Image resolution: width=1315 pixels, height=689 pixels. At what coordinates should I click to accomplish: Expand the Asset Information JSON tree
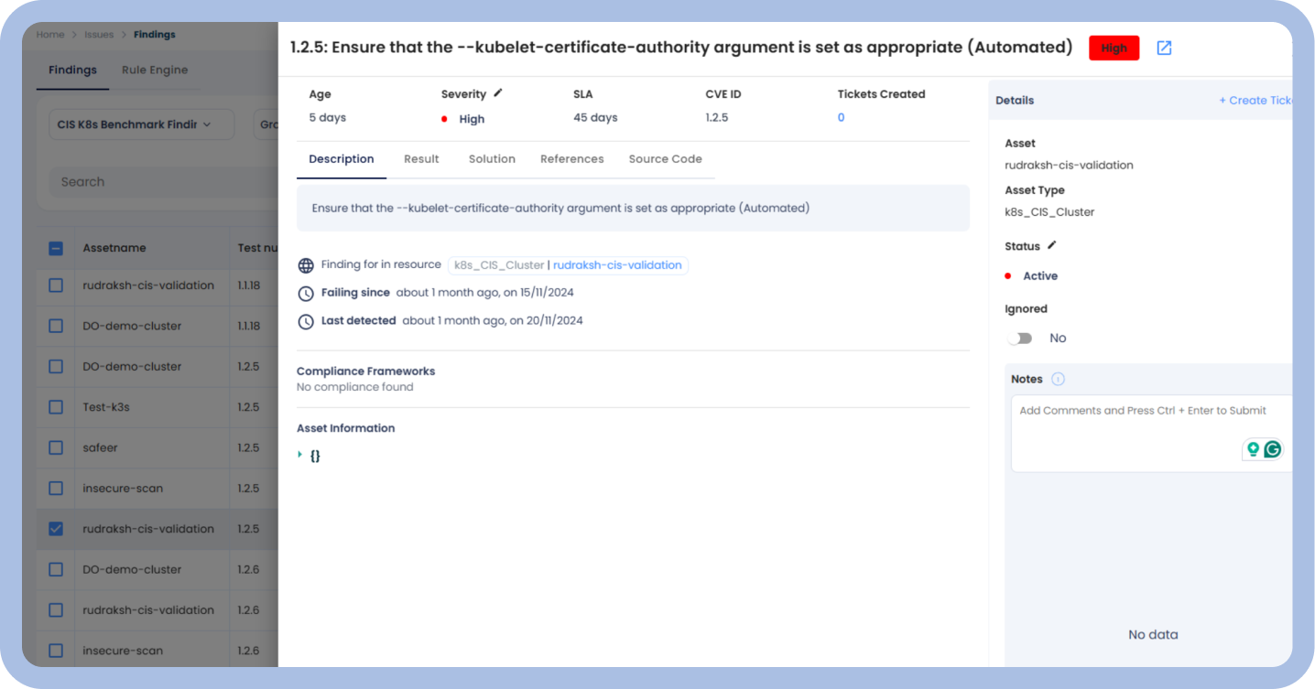coord(300,455)
